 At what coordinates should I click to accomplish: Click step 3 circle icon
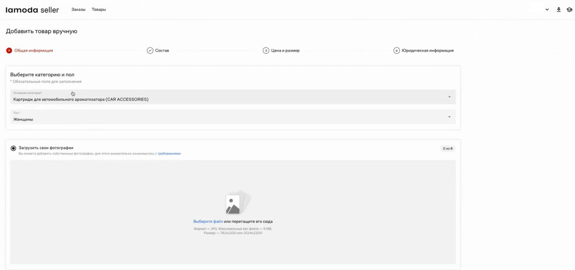click(266, 50)
